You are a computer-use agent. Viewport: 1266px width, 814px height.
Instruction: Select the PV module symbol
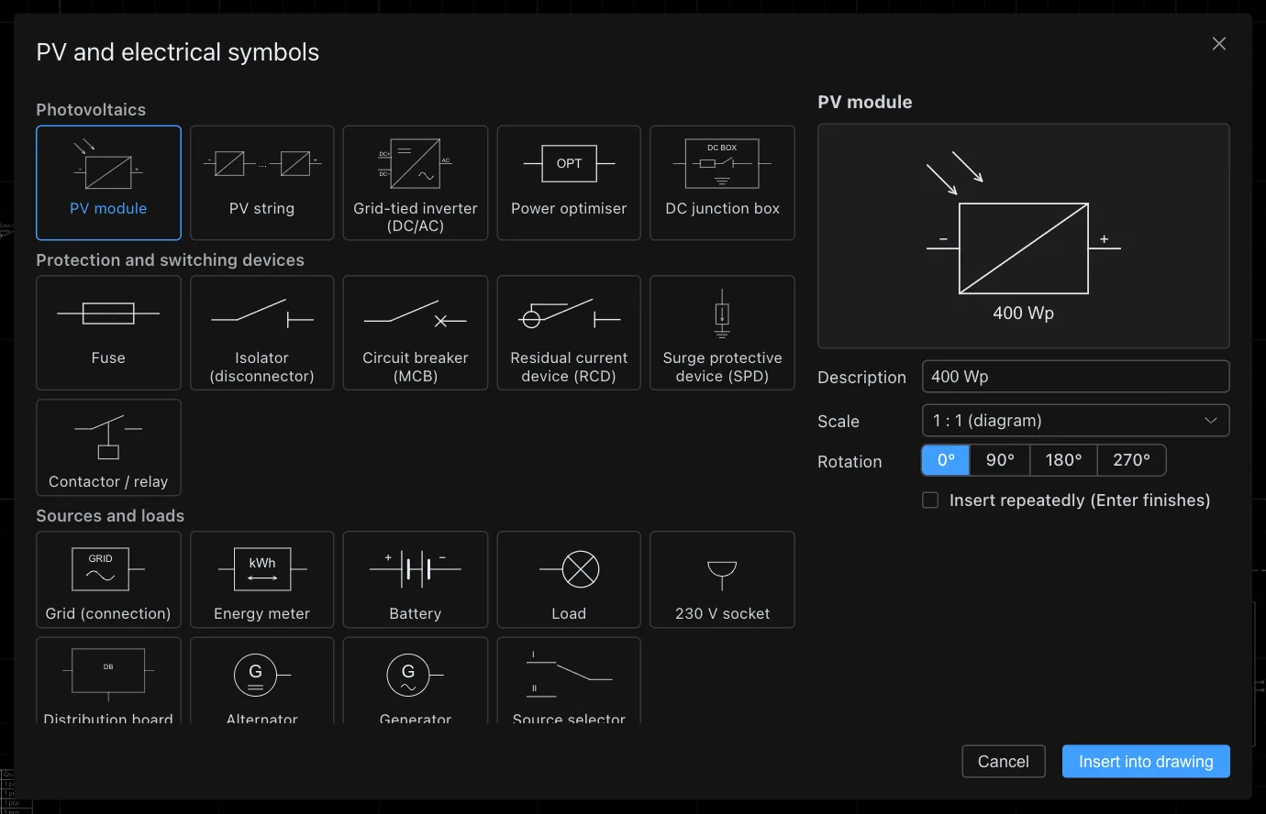point(108,182)
